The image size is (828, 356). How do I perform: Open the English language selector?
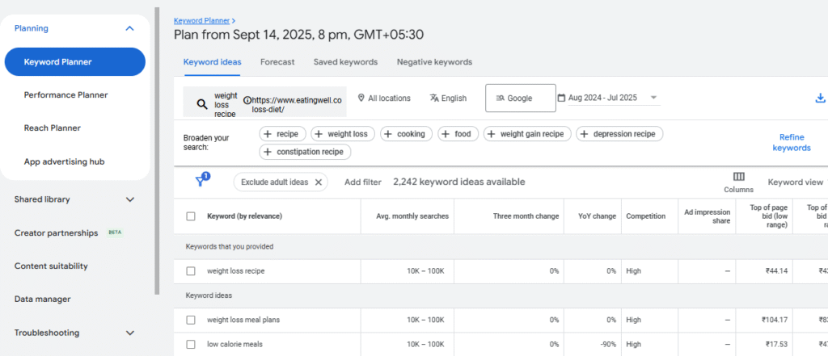(448, 98)
